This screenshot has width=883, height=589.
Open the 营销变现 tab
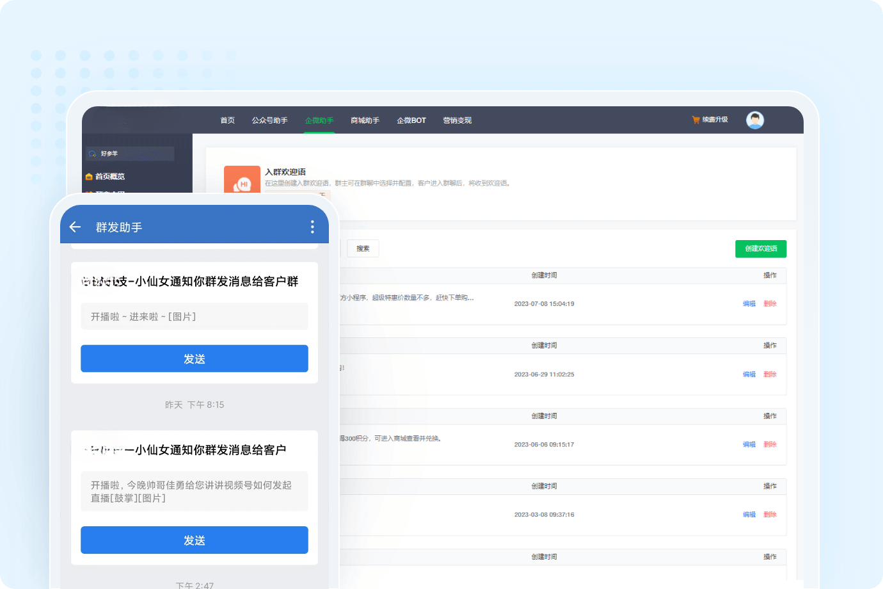click(x=457, y=120)
